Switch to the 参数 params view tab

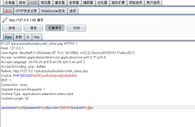[x=19, y=37]
